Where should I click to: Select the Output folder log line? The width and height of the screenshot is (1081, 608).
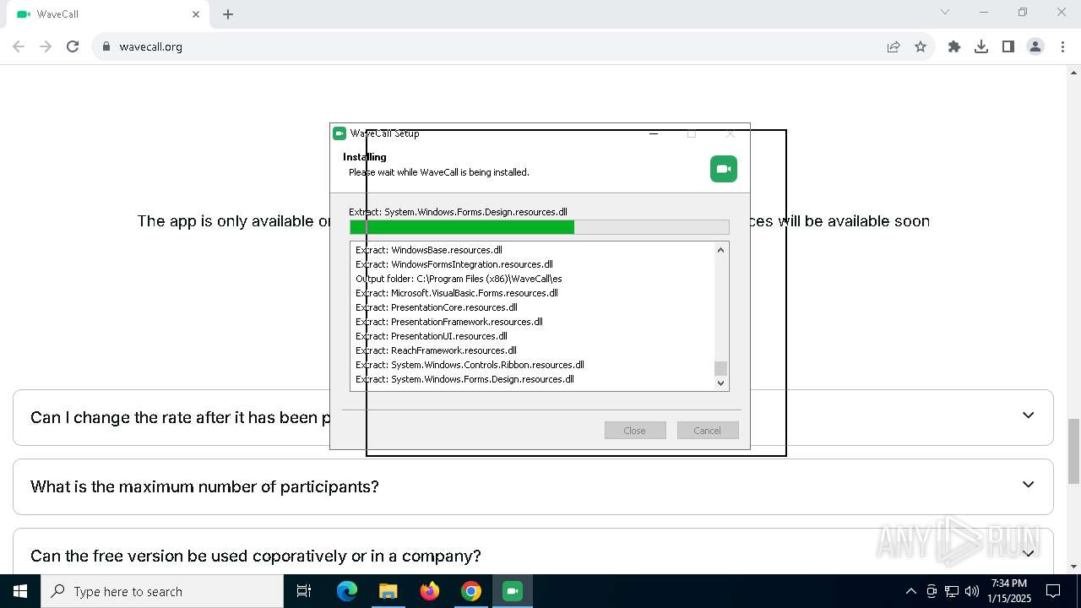(459, 279)
